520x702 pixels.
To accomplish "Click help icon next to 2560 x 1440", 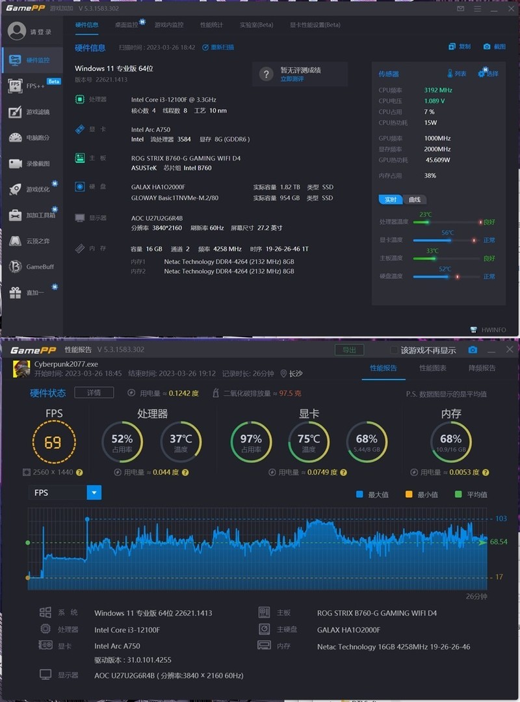I will [79, 473].
